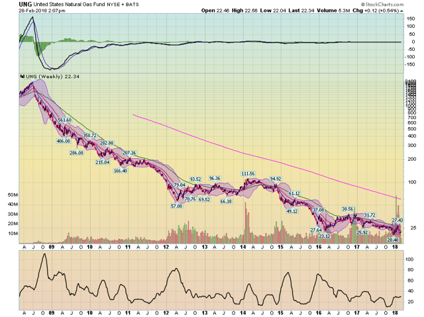Click the early 2014 volume spike bar

click(x=246, y=222)
